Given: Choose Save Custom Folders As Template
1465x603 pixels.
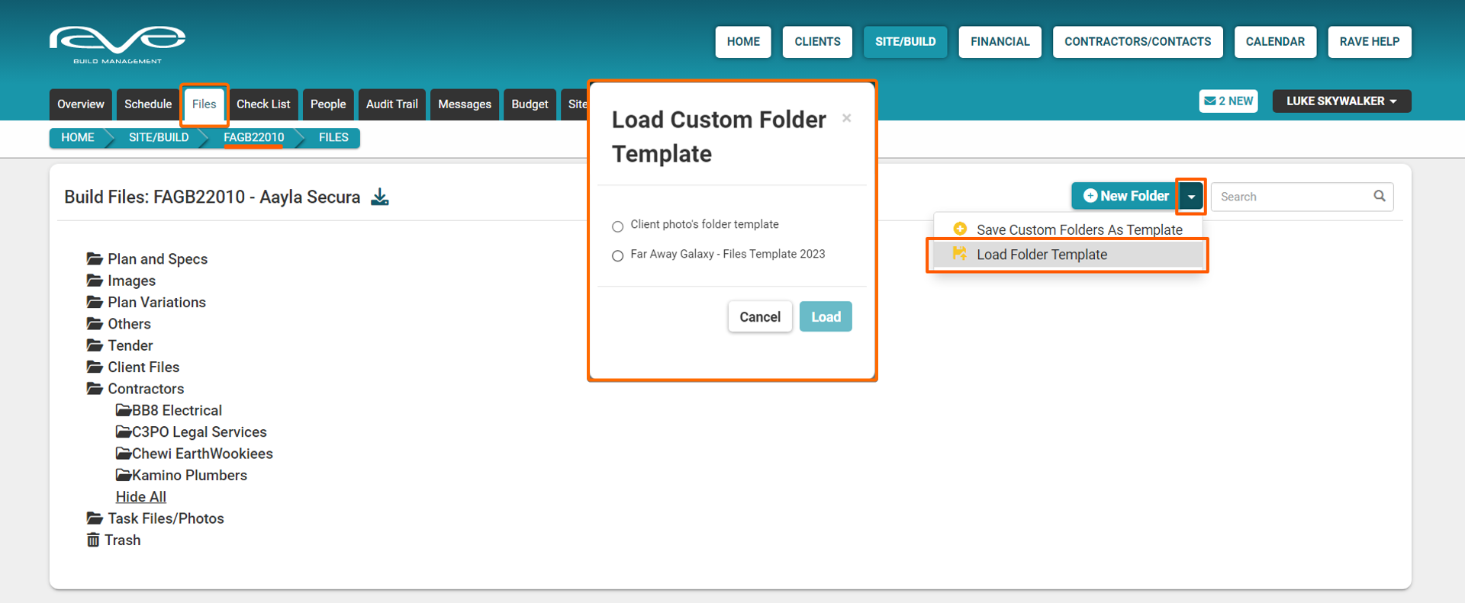Looking at the screenshot, I should tap(1079, 229).
